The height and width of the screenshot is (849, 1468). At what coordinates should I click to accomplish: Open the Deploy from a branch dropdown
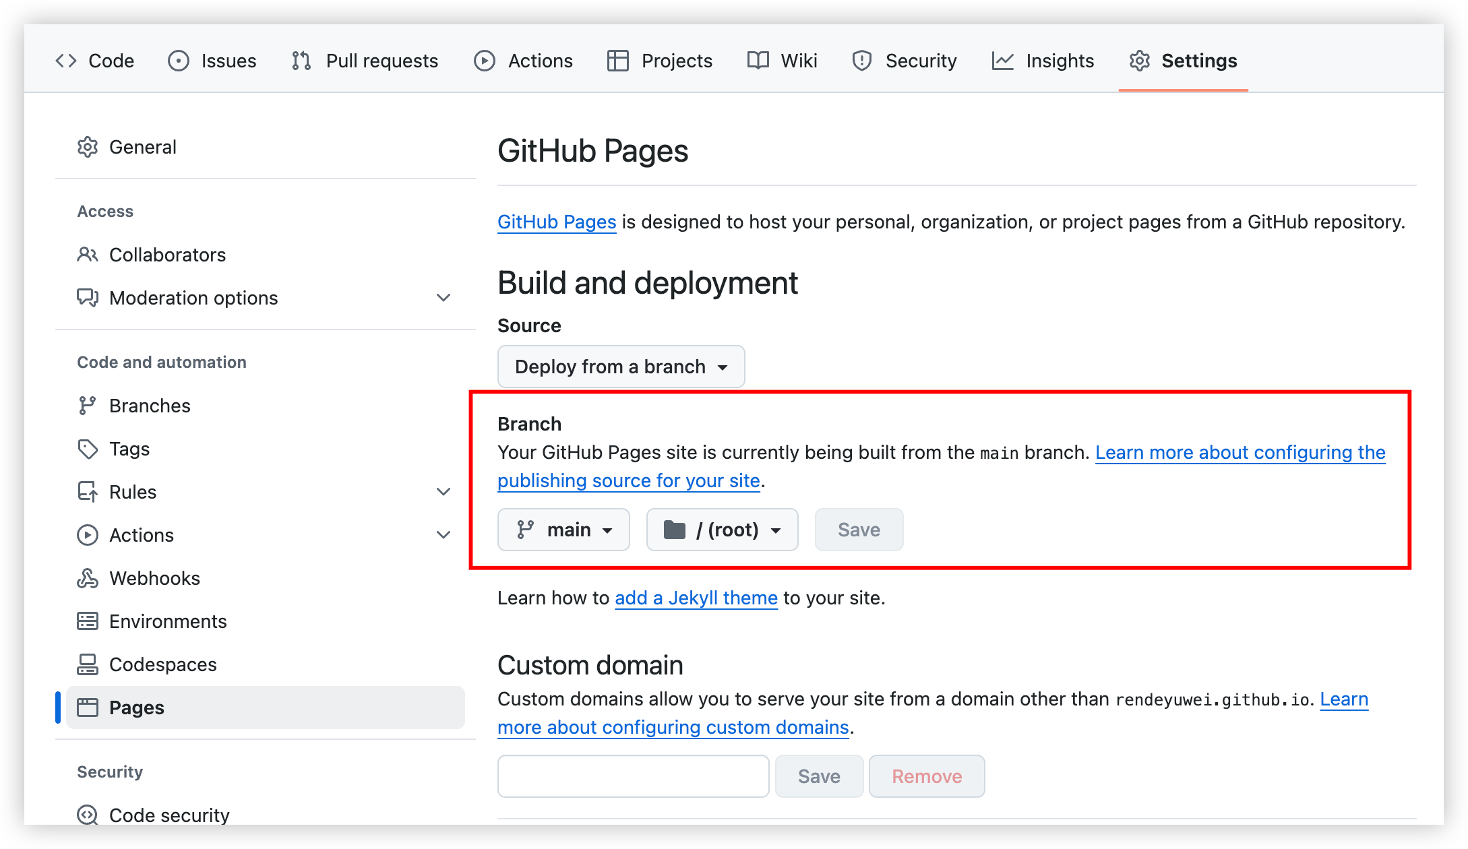point(621,367)
